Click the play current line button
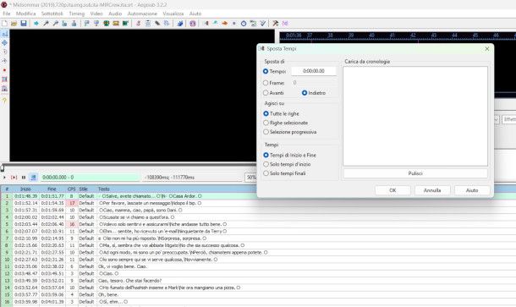Image resolution: width=516 pixels, height=307 pixels. pos(14,177)
